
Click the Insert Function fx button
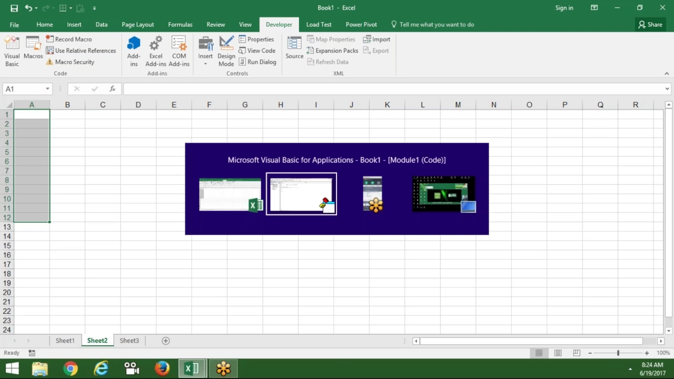[112, 89]
